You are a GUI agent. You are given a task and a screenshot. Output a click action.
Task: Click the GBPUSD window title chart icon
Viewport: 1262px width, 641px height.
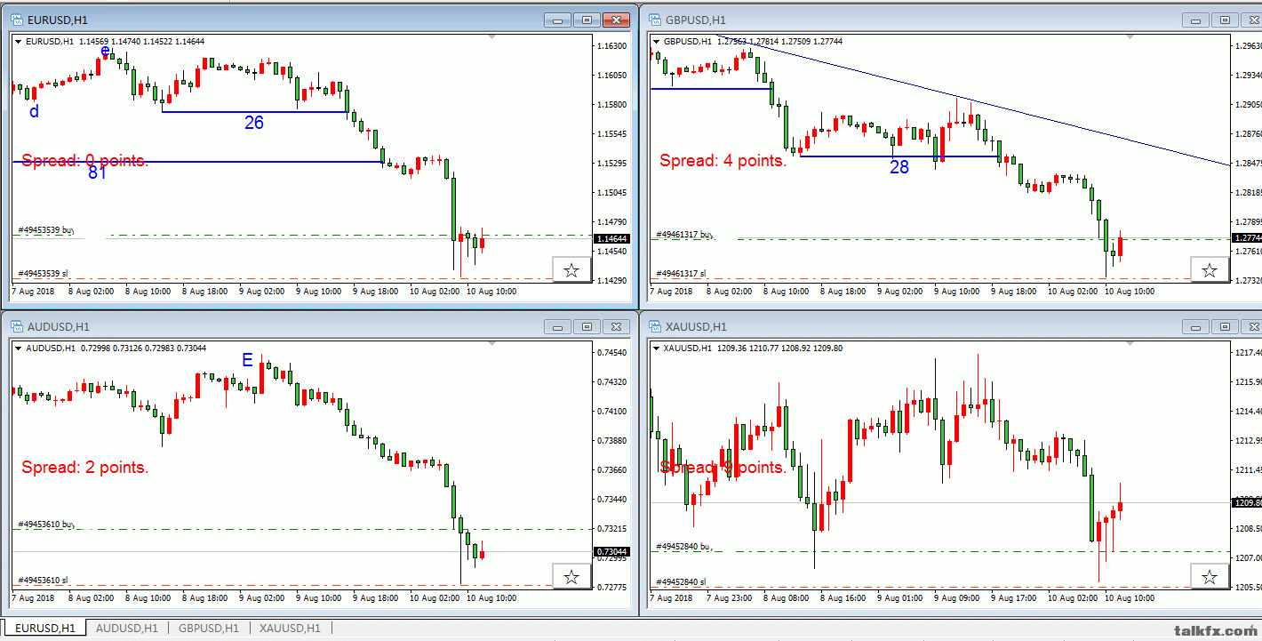click(x=653, y=20)
